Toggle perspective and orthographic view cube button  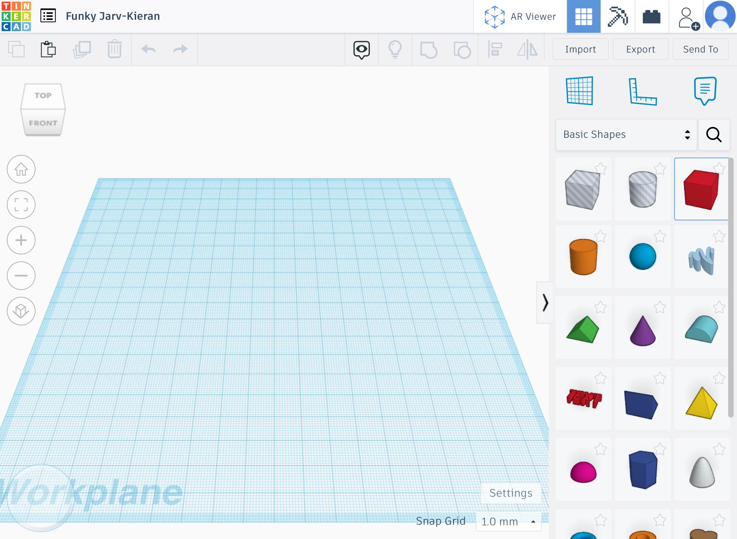[21, 311]
